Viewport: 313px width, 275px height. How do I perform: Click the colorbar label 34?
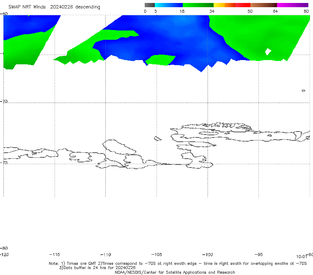pyautogui.click(x=212, y=11)
